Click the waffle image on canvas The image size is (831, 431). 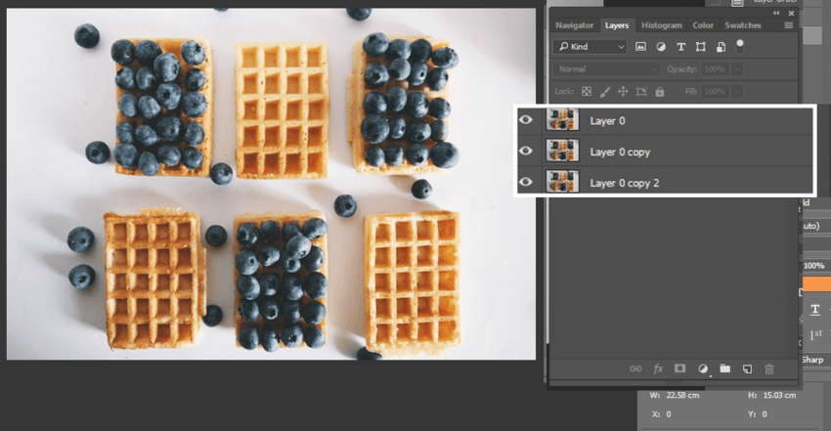pos(271,184)
